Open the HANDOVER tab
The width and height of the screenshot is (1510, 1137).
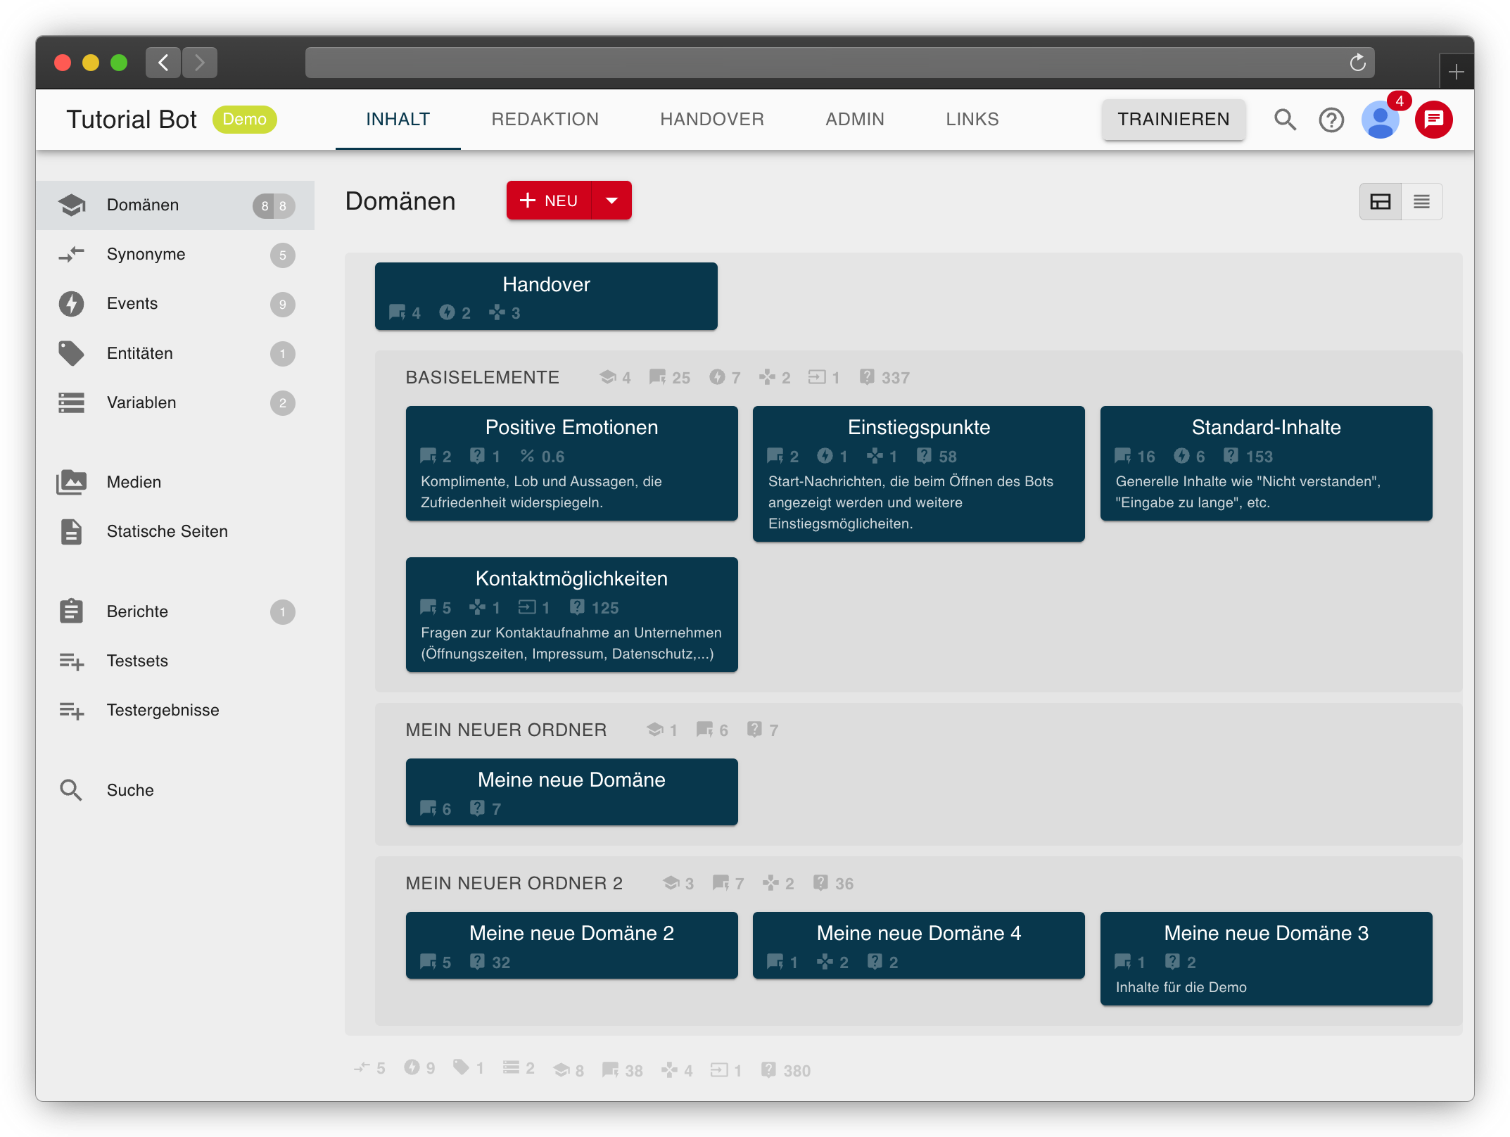click(711, 120)
